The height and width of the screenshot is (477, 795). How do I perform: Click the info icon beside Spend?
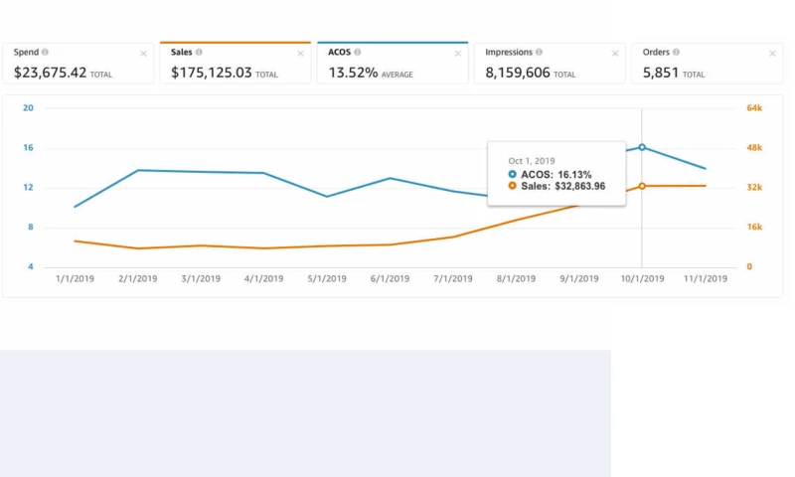point(46,52)
